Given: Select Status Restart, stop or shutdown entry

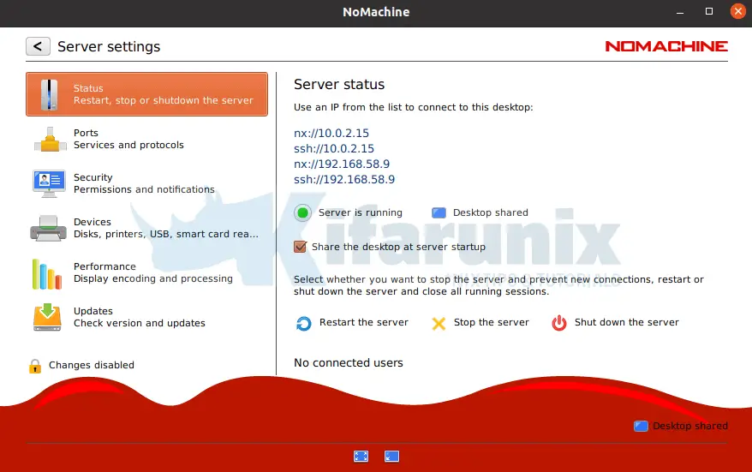Looking at the screenshot, I should [146, 94].
